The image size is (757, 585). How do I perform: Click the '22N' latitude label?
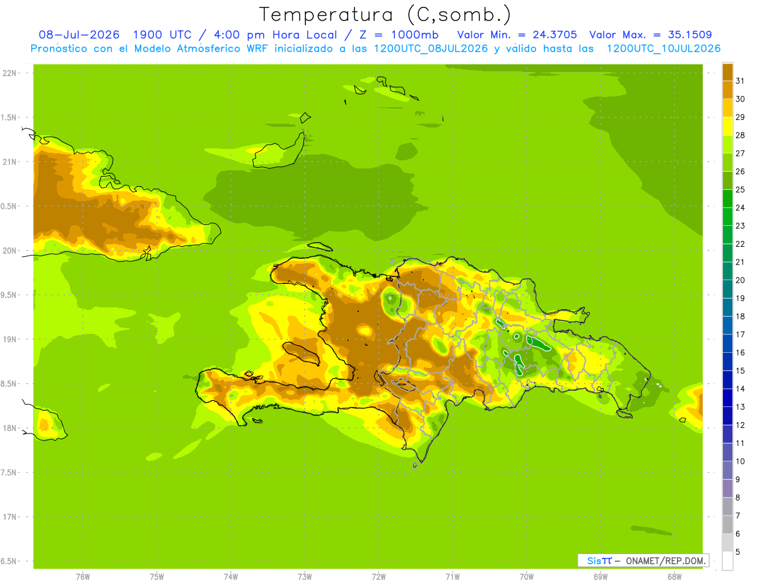(x=10, y=73)
